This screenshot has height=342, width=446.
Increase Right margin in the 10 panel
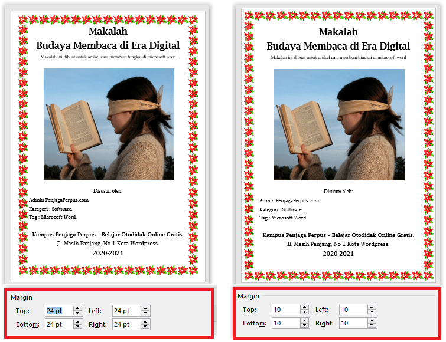(x=372, y=321)
